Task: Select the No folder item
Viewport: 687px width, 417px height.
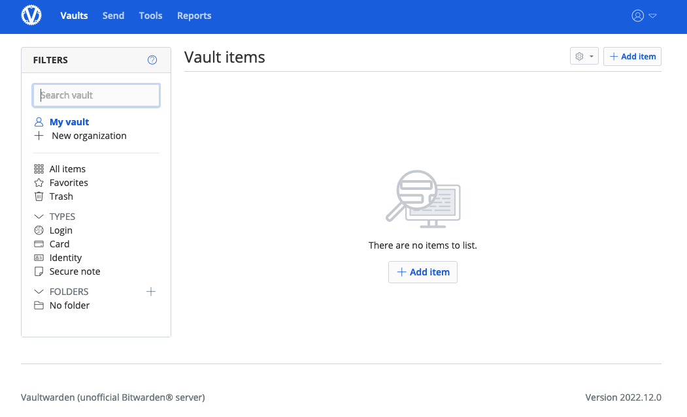Action: click(69, 305)
